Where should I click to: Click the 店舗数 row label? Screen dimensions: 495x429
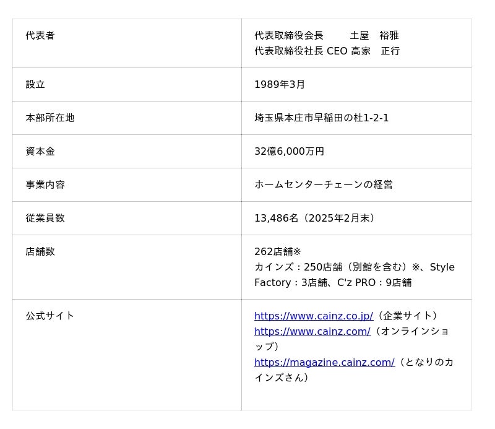click(x=40, y=251)
